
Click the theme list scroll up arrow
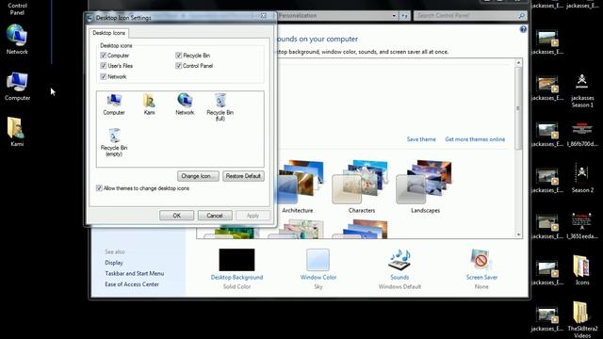[518, 63]
